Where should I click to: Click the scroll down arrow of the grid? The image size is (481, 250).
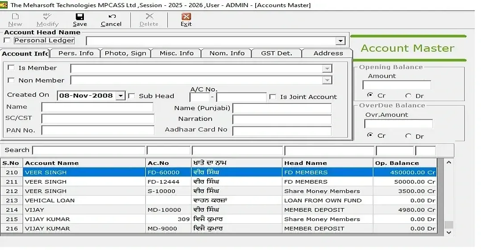449,233
